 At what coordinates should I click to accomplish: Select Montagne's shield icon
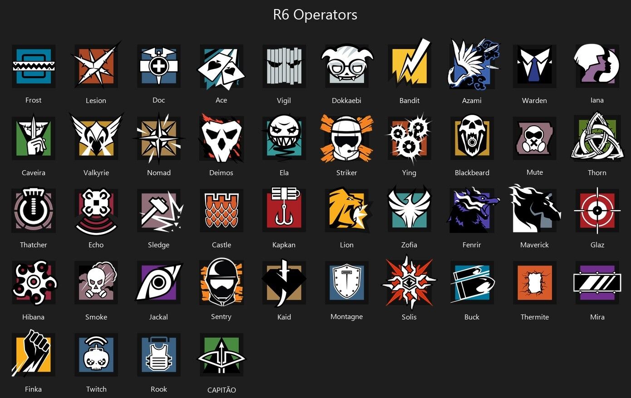pos(347,283)
